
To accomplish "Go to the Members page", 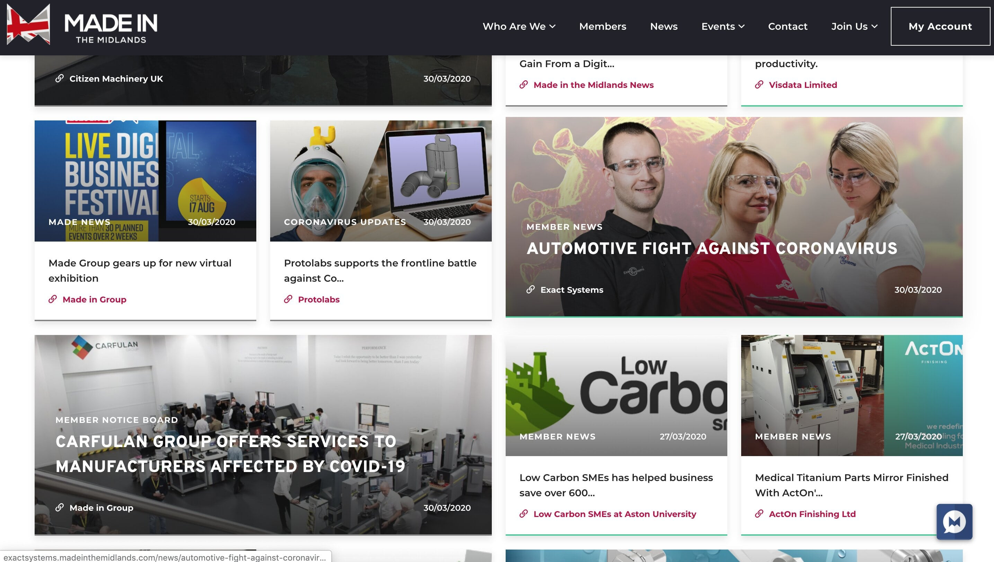I will tap(603, 26).
